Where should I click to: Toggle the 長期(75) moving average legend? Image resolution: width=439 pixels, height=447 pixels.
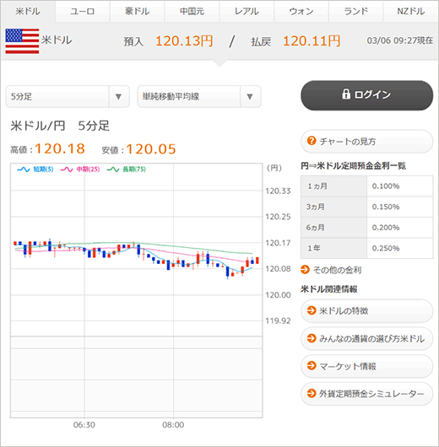click(x=126, y=170)
